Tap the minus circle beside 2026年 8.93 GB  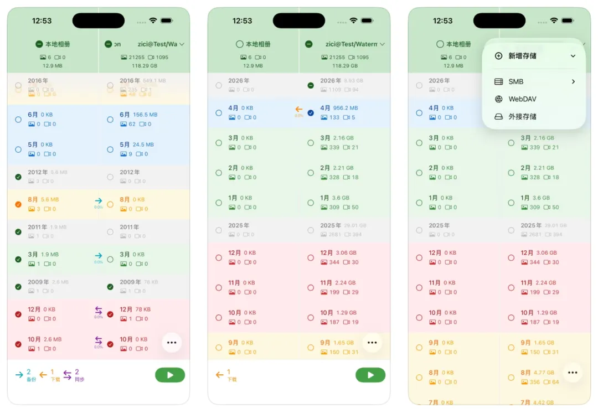[x=311, y=85]
